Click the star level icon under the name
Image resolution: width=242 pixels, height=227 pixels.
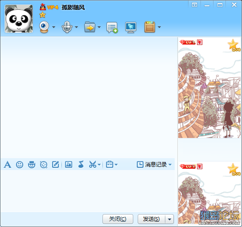[42, 15]
